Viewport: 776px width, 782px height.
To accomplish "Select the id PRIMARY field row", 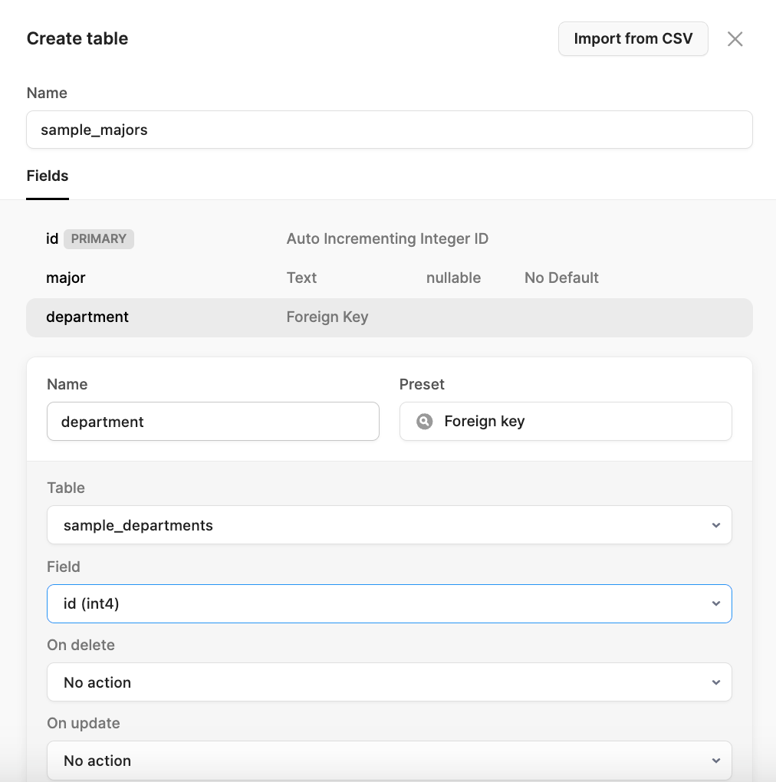I will click(389, 239).
